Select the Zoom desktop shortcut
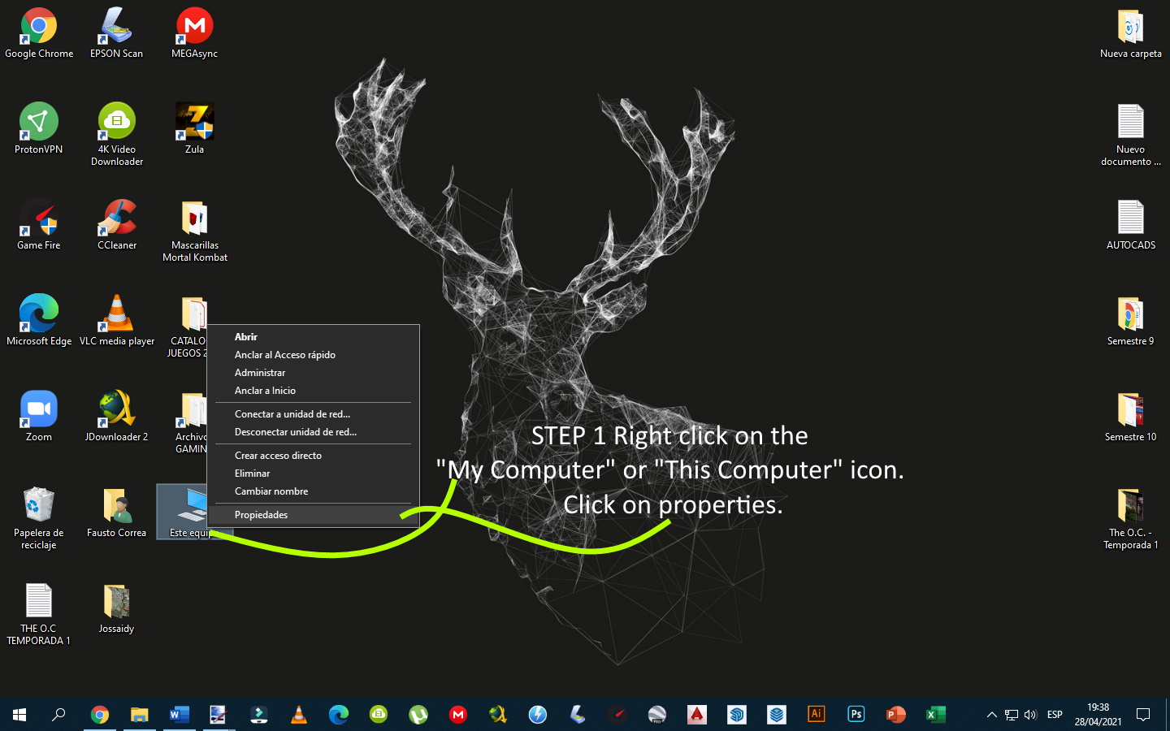The width and height of the screenshot is (1170, 731). [39, 416]
